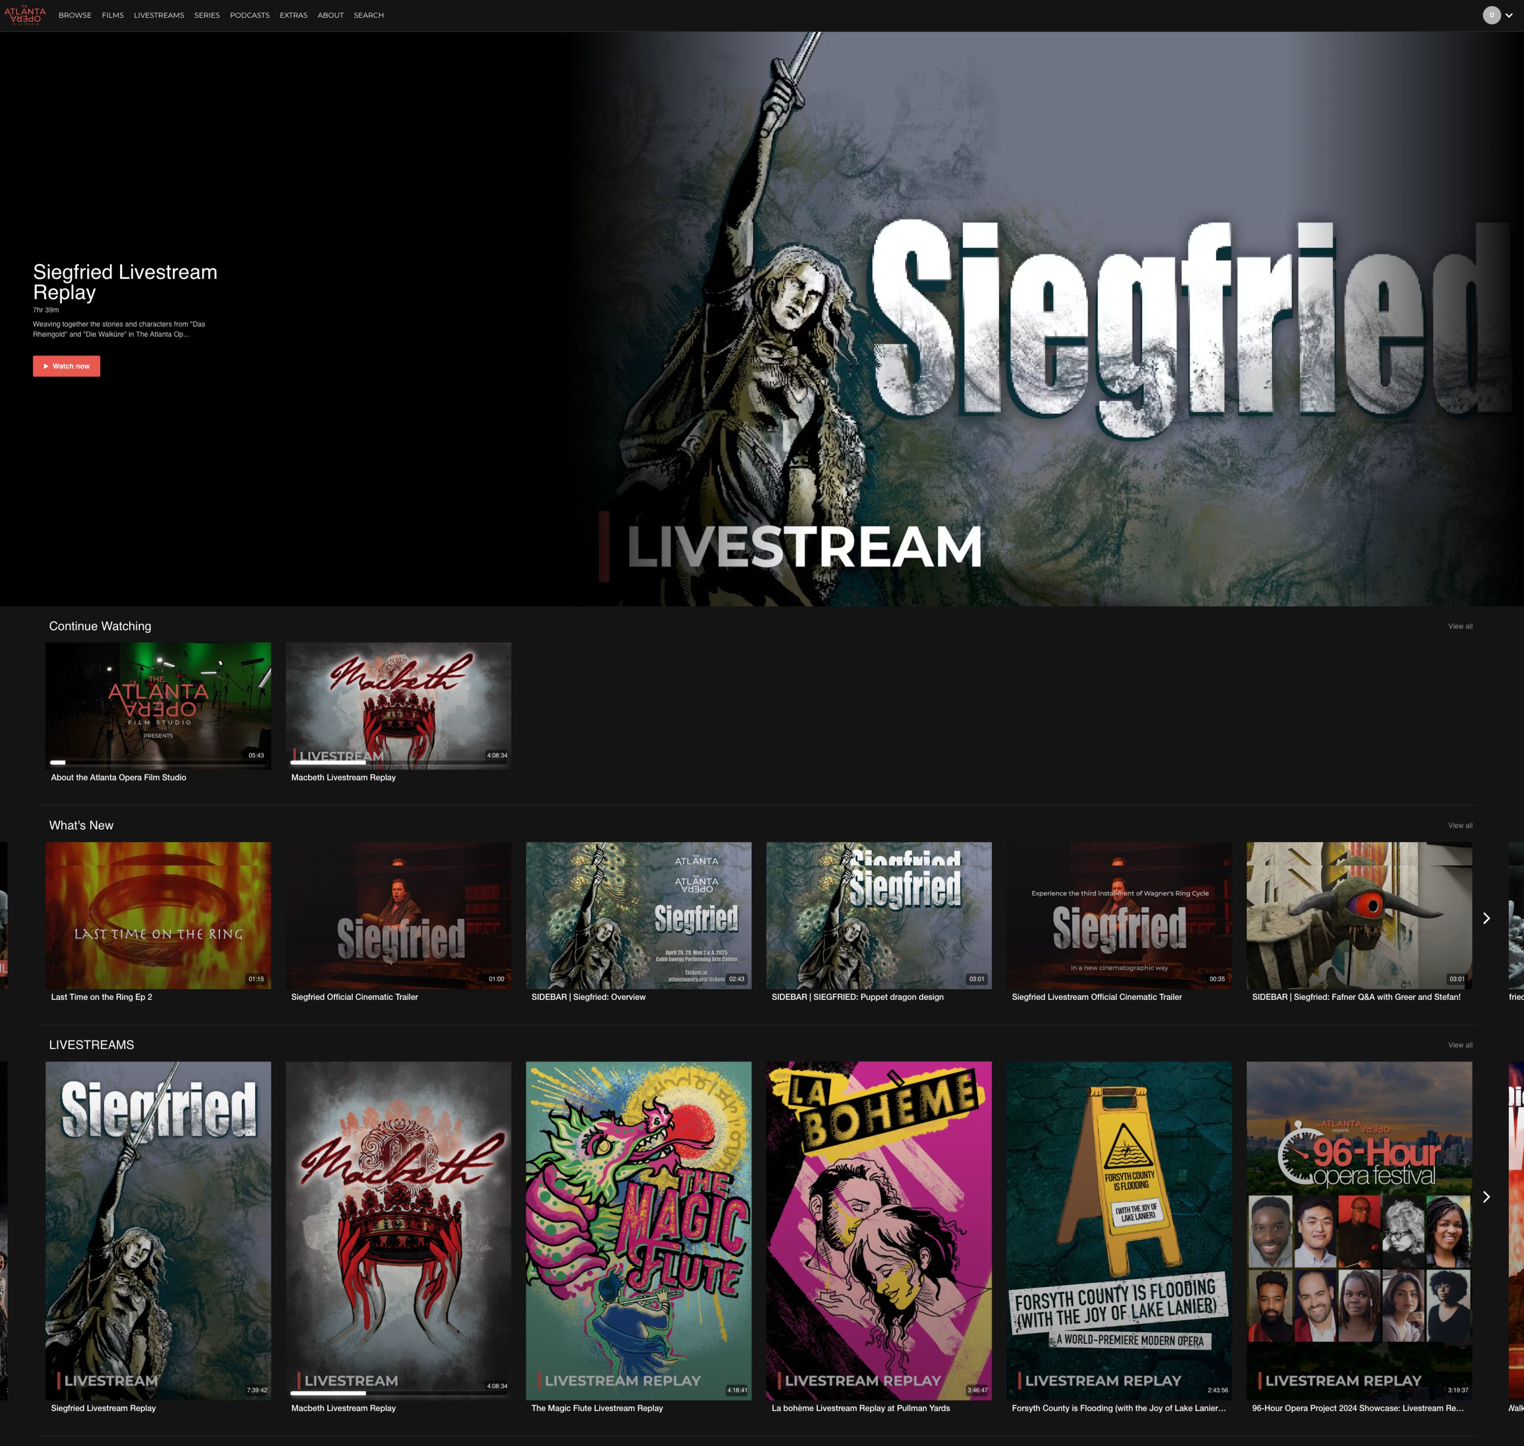Click the user profile avatar icon
Image resolution: width=1524 pixels, height=1446 pixels.
coord(1491,15)
